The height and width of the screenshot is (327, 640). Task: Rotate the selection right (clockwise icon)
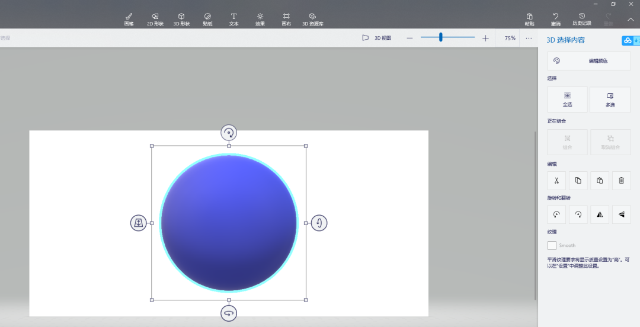(578, 214)
